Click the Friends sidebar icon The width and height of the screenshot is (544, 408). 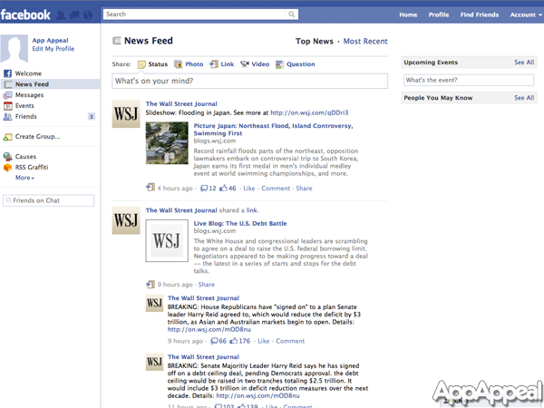(7, 117)
